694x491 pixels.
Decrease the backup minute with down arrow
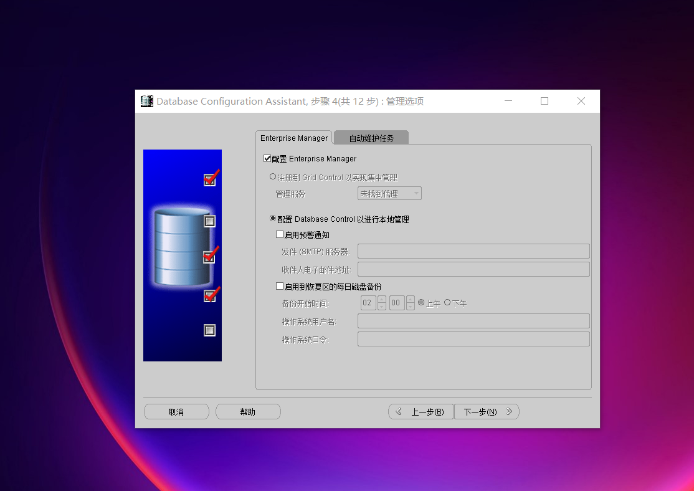(411, 307)
